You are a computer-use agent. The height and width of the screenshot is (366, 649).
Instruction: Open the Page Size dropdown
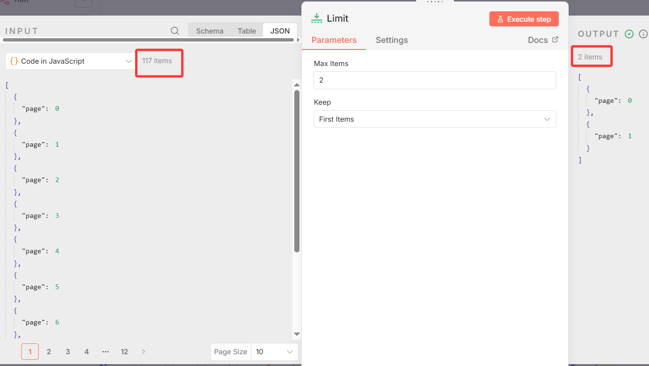(274, 352)
